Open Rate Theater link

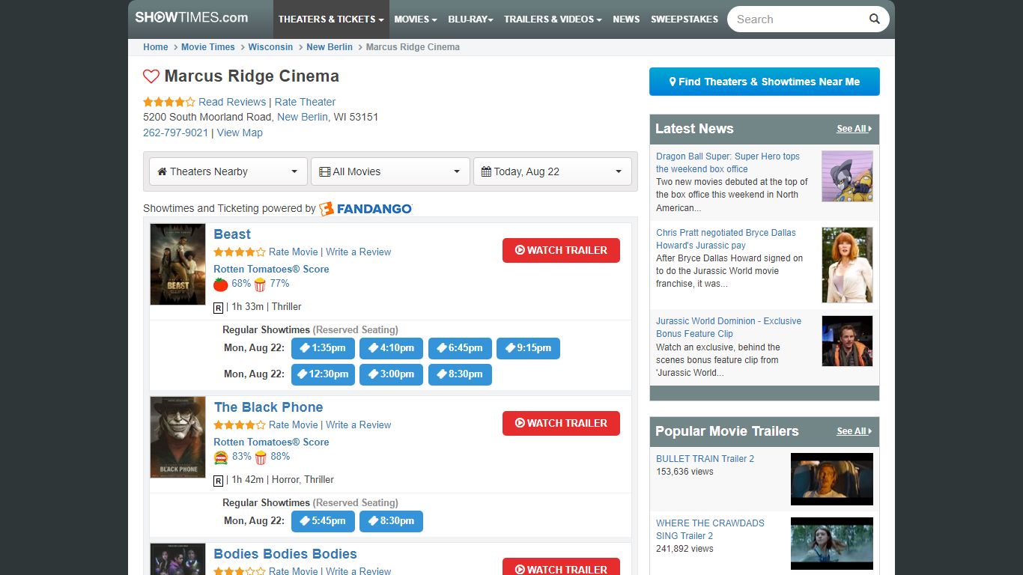click(x=305, y=102)
